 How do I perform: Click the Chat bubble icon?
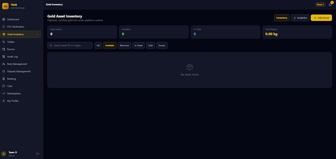(4, 86)
